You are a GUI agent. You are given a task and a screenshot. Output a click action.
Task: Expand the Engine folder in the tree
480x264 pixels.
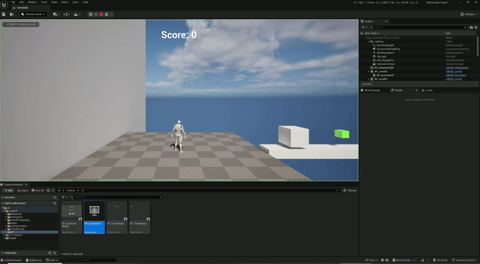tap(4, 238)
